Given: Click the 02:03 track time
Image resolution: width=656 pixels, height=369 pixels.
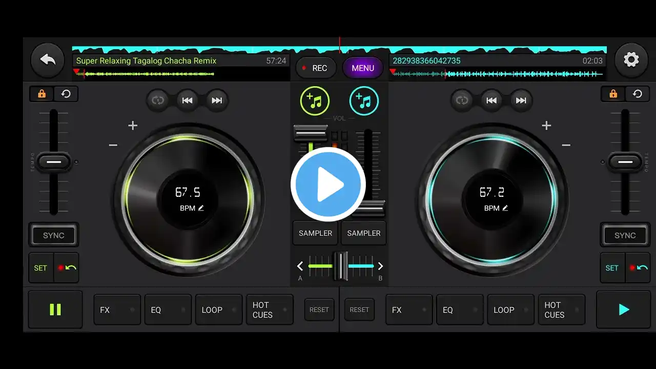Looking at the screenshot, I should pos(592,60).
